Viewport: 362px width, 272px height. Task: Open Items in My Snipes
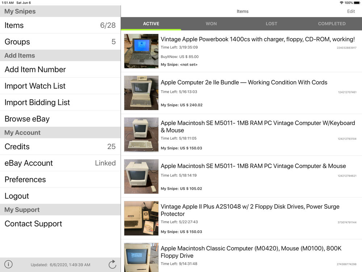pos(60,25)
